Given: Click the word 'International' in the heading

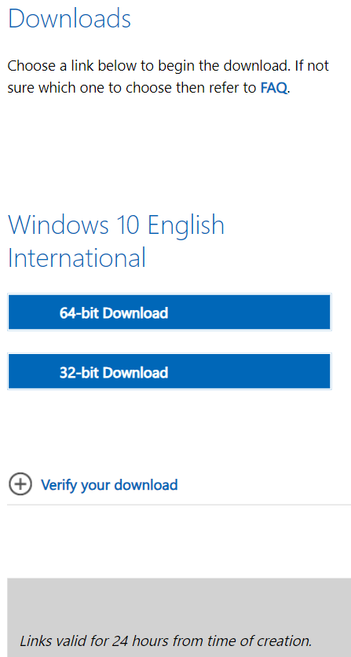Looking at the screenshot, I should 77,257.
